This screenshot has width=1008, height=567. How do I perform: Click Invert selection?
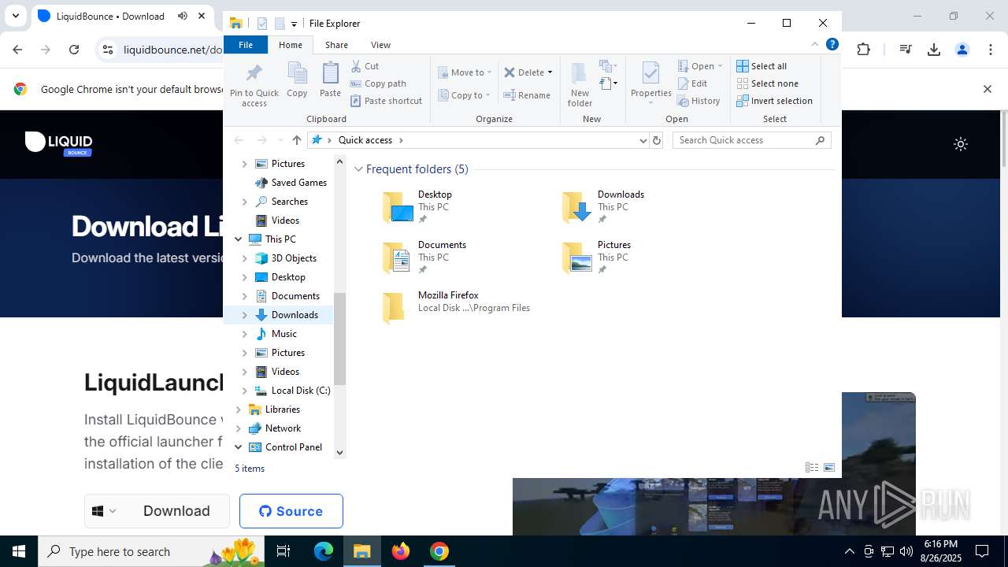click(x=774, y=101)
